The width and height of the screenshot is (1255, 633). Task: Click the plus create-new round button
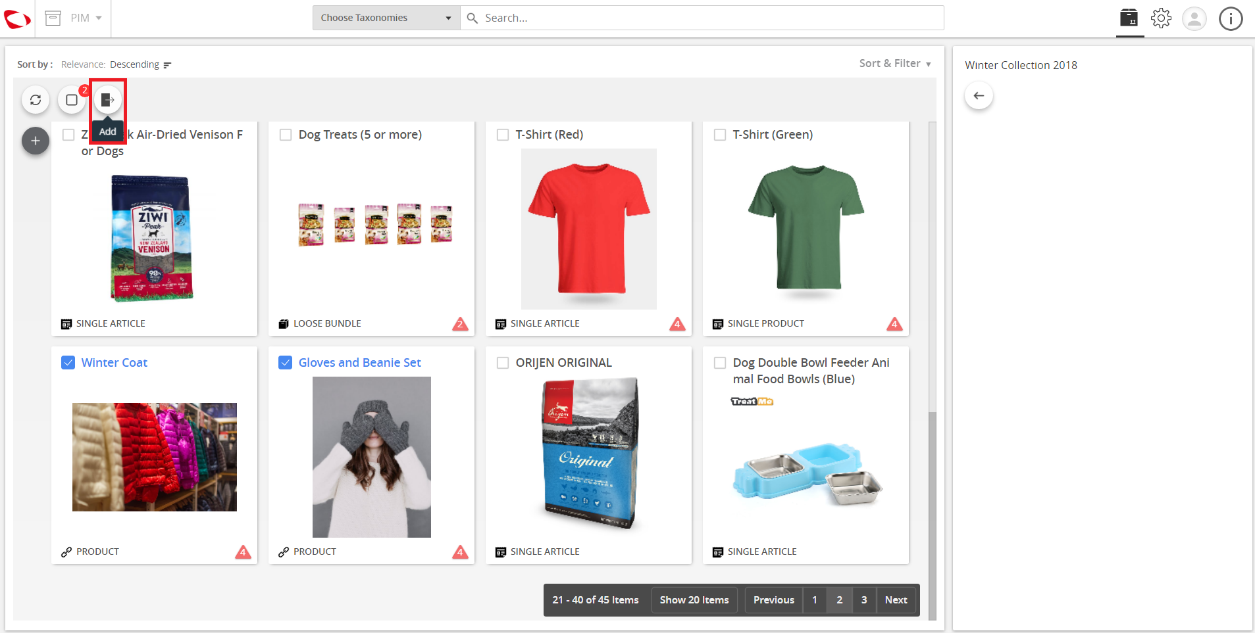[x=36, y=141]
